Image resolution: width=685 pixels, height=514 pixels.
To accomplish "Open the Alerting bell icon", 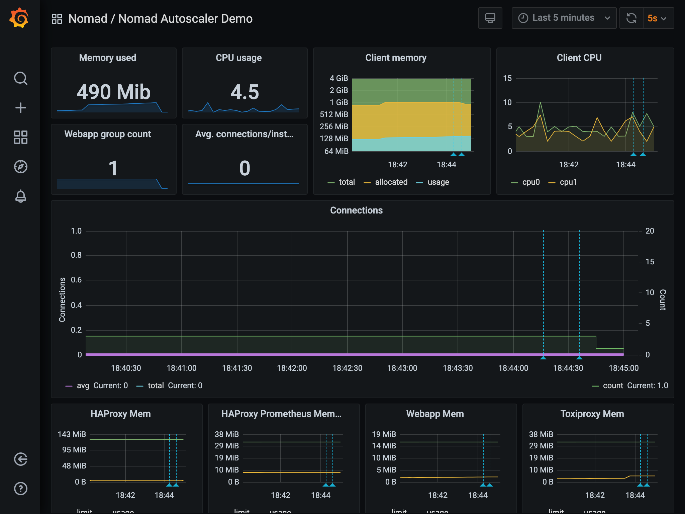I will [20, 196].
